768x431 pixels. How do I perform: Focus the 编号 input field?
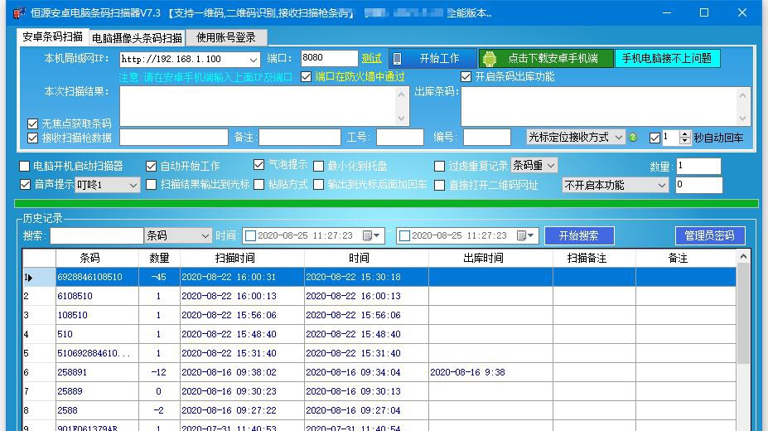click(x=487, y=138)
